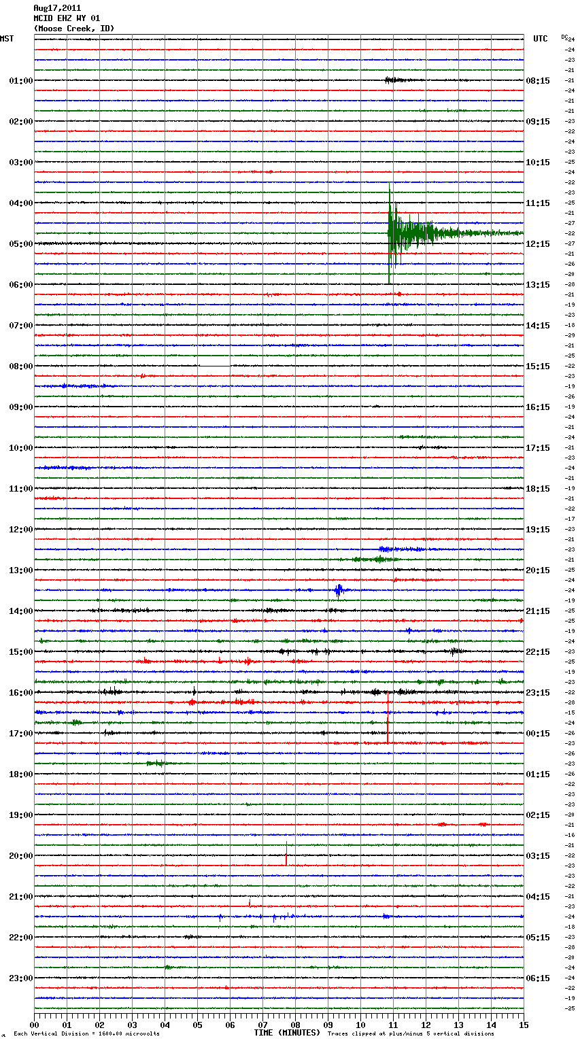Click the 15:00 MST time label

tap(21, 652)
